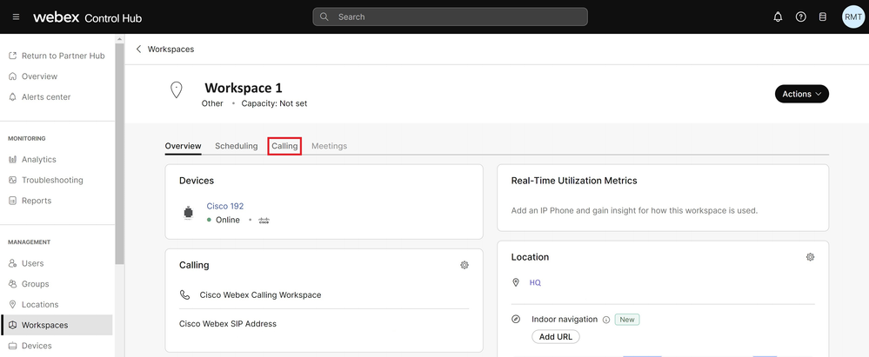This screenshot has height=357, width=869.
Task: Switch to the Scheduling tab
Action: pos(236,146)
